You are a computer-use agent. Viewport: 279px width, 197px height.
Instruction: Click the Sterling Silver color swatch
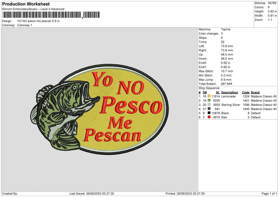click(x=209, y=105)
